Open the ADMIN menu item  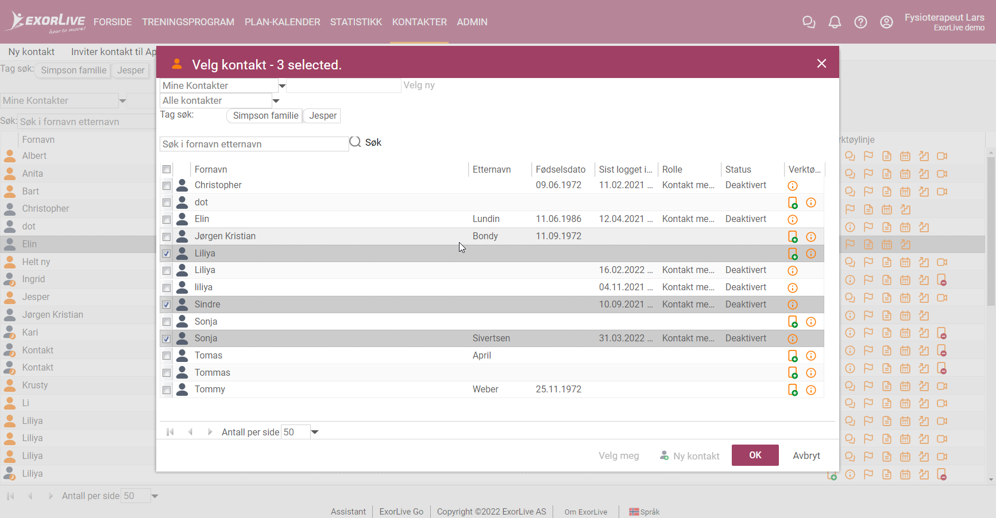tap(472, 22)
